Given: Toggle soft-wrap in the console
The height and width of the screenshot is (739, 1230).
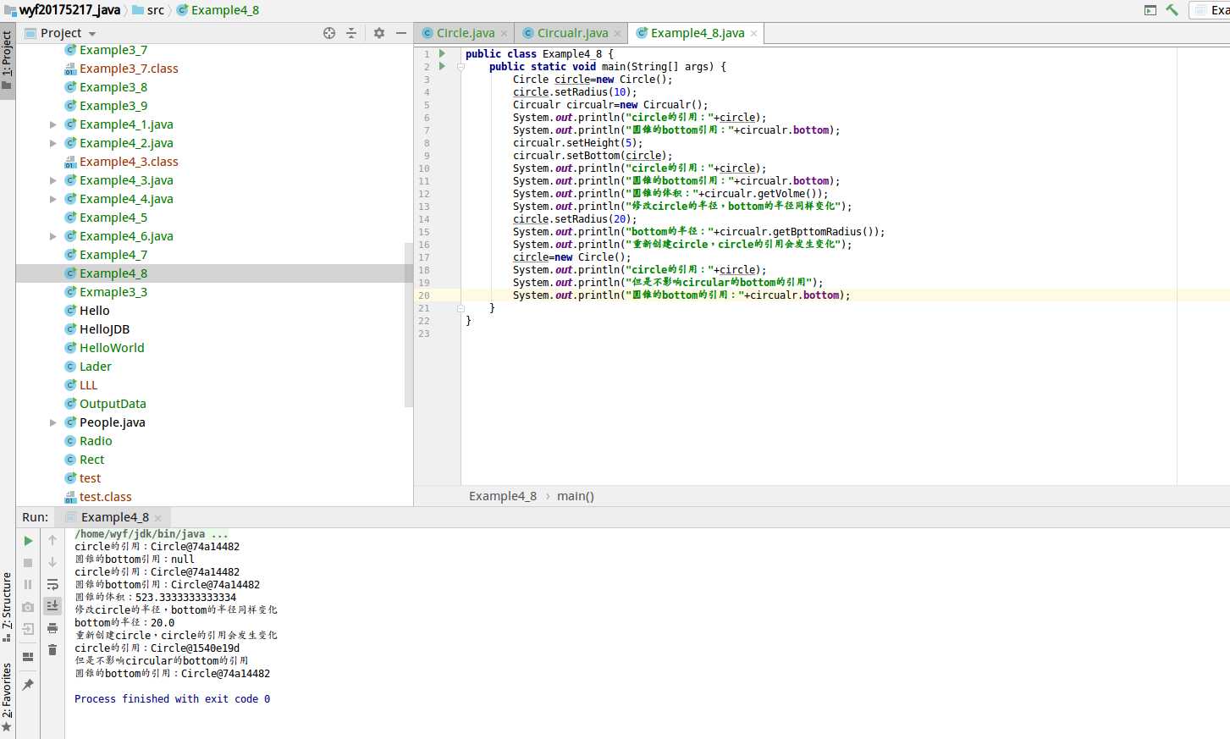Looking at the screenshot, I should tap(52, 585).
